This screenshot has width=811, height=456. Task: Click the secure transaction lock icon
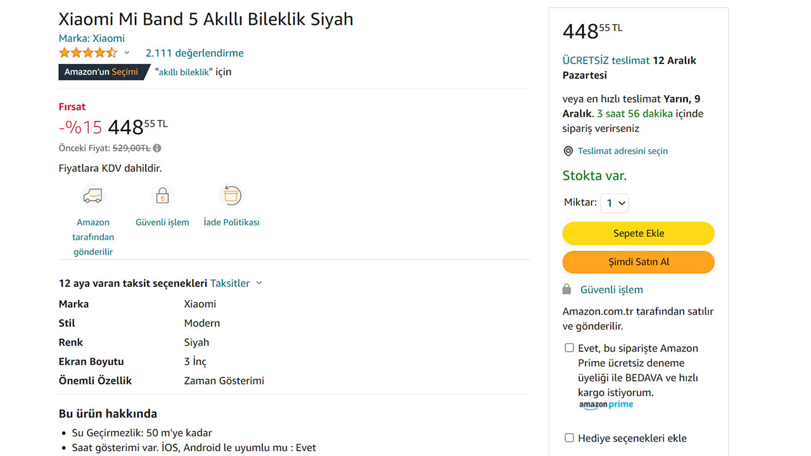(x=162, y=196)
